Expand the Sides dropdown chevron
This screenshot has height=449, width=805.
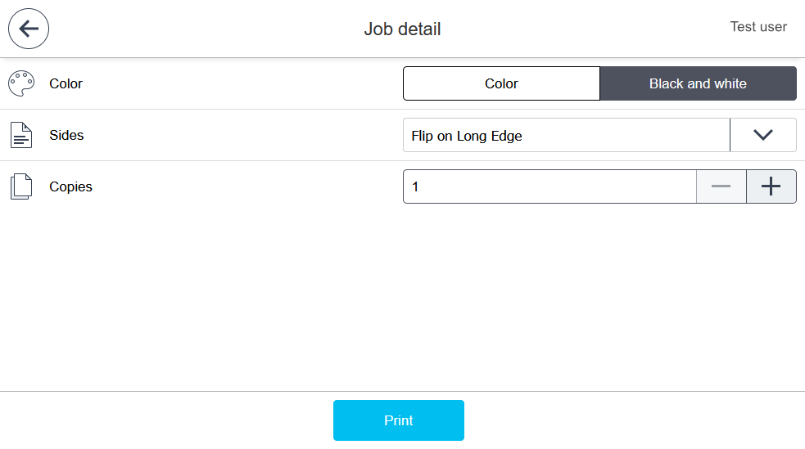[762, 135]
